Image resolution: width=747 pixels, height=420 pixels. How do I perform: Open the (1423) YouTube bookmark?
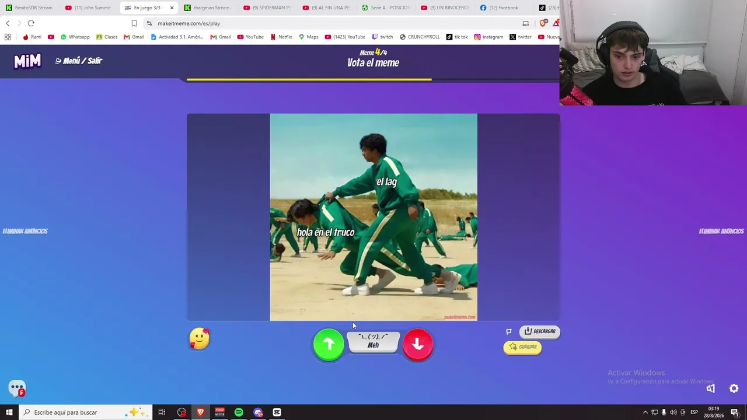pos(345,37)
